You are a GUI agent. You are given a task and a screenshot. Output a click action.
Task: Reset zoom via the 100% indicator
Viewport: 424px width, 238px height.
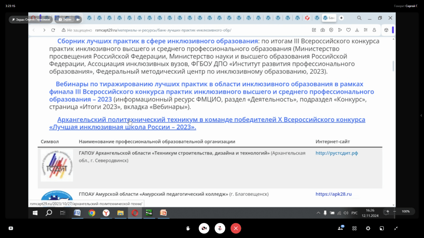click(406, 211)
